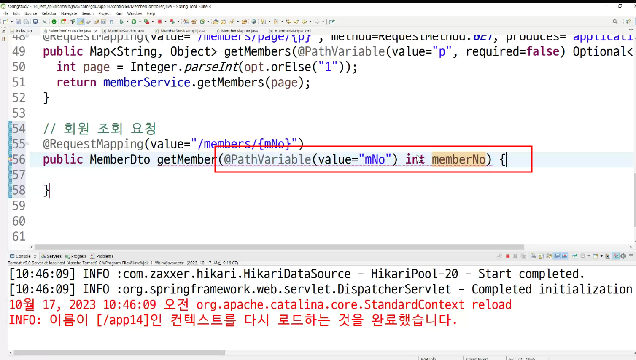Open the Project menu

pyautogui.click(x=105, y=13)
